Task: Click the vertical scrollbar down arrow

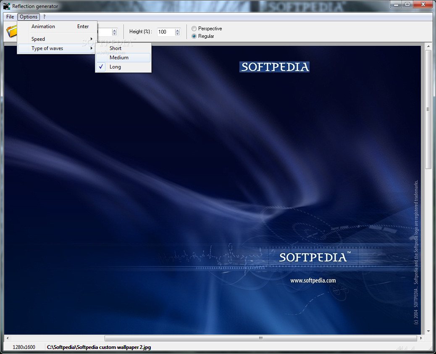Action: point(428,331)
